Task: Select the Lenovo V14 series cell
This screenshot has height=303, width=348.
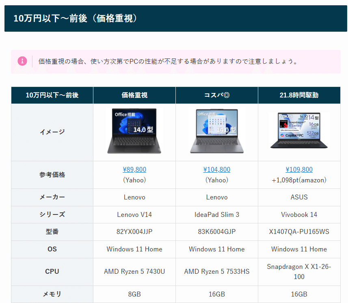Action: click(134, 214)
